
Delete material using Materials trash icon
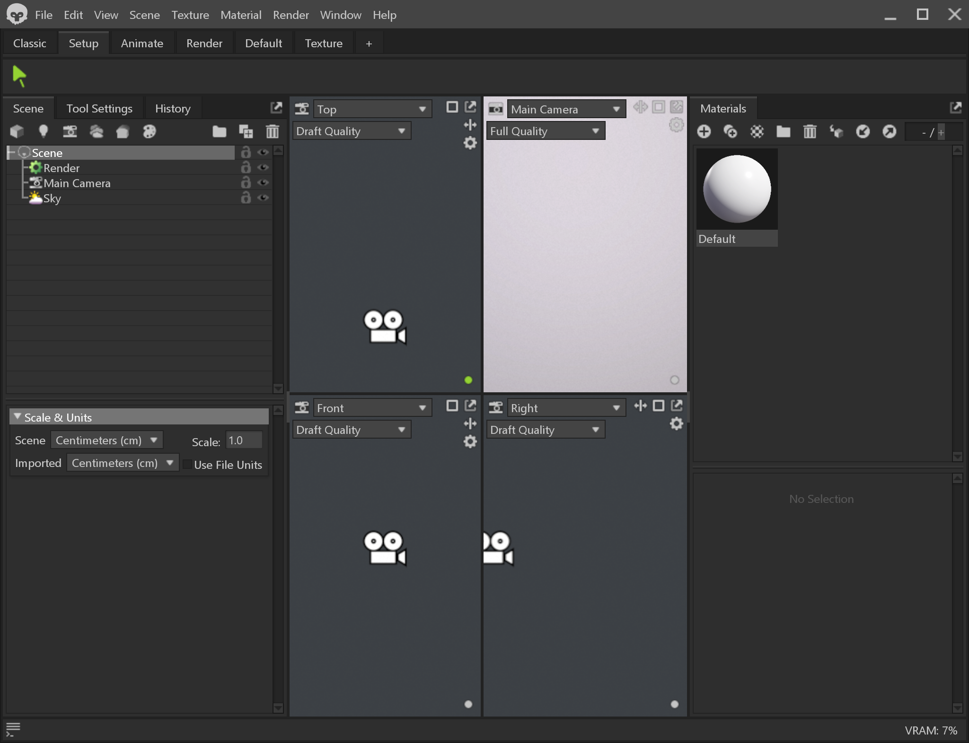click(x=810, y=131)
